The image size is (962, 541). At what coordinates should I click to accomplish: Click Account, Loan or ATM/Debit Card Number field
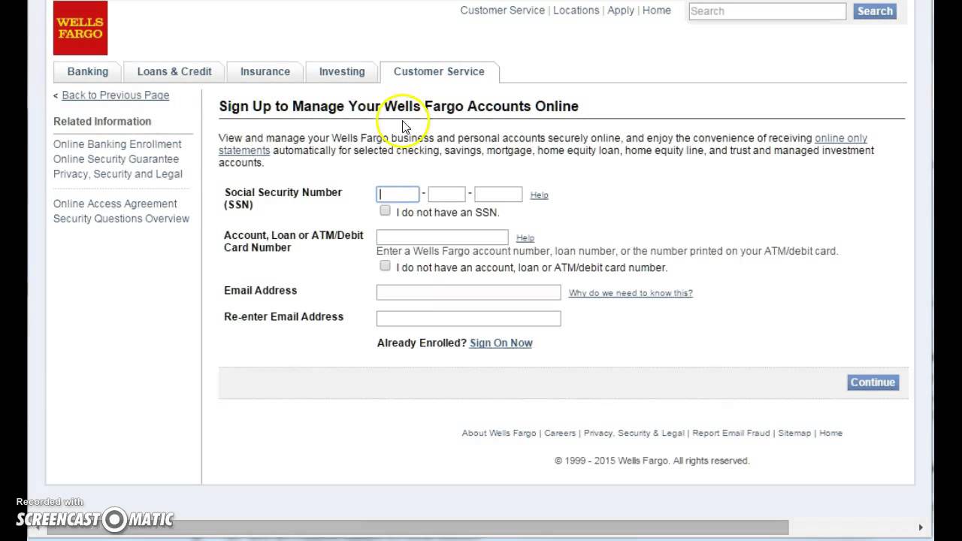click(x=443, y=237)
